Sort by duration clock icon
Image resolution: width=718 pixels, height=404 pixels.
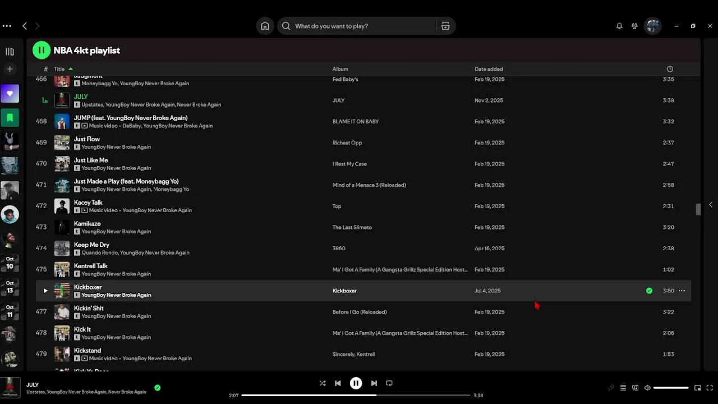670,69
